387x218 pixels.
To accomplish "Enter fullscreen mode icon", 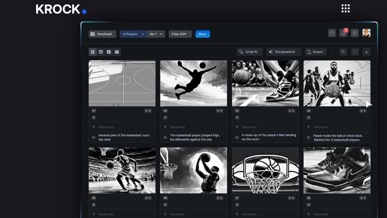I will 355,52.
